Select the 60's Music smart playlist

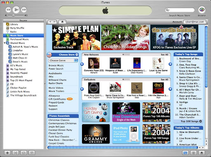(23, 66)
